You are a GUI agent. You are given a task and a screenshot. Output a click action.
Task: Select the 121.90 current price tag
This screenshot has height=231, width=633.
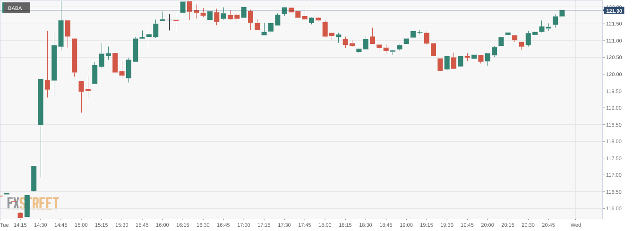tap(614, 11)
